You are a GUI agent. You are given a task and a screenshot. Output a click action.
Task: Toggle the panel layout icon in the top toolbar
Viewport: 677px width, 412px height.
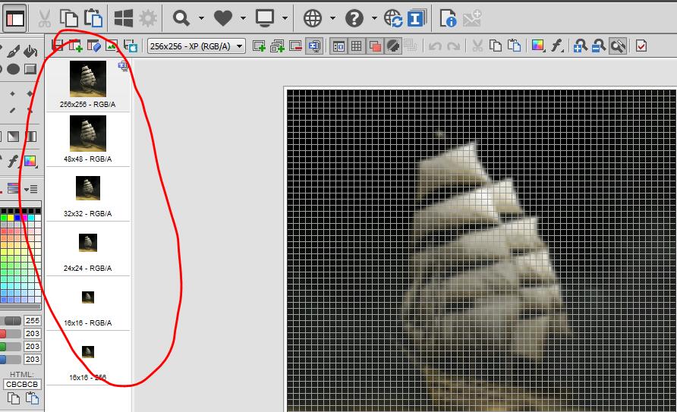(x=14, y=18)
